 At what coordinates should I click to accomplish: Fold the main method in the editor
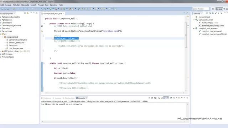44,23
